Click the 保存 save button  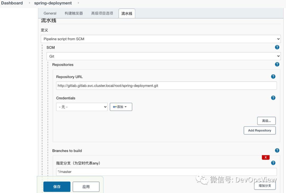pos(57,187)
